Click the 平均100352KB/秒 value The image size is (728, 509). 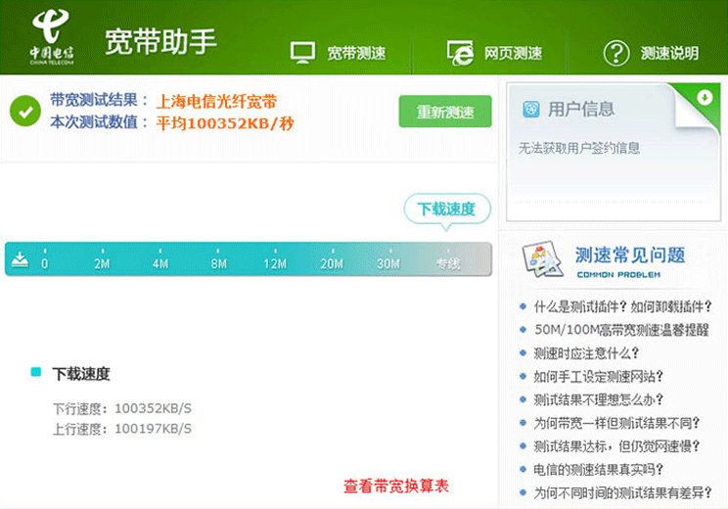point(225,123)
